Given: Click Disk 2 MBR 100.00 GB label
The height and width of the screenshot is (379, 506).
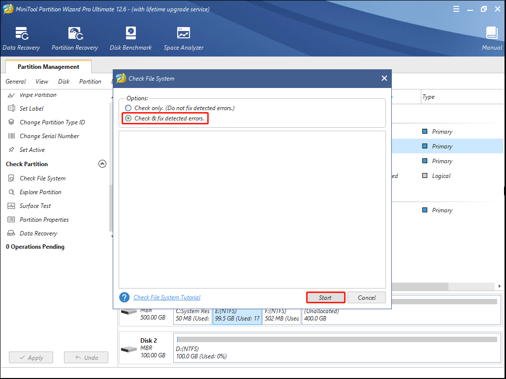Looking at the screenshot, I should pos(153,348).
